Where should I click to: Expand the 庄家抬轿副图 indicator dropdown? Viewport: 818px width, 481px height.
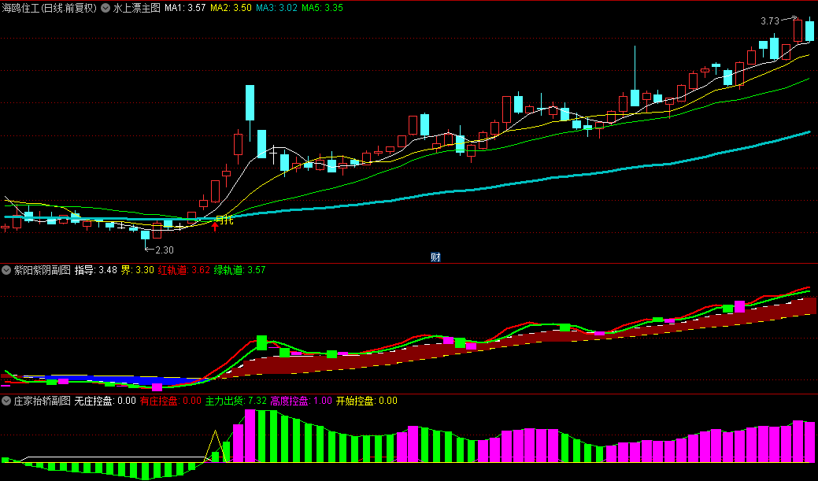coord(6,401)
